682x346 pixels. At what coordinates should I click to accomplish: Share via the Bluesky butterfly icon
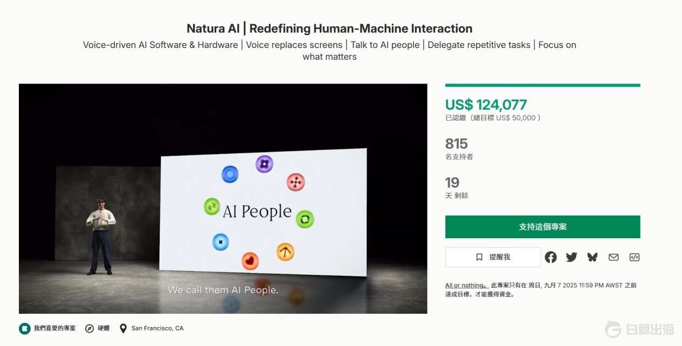click(593, 258)
